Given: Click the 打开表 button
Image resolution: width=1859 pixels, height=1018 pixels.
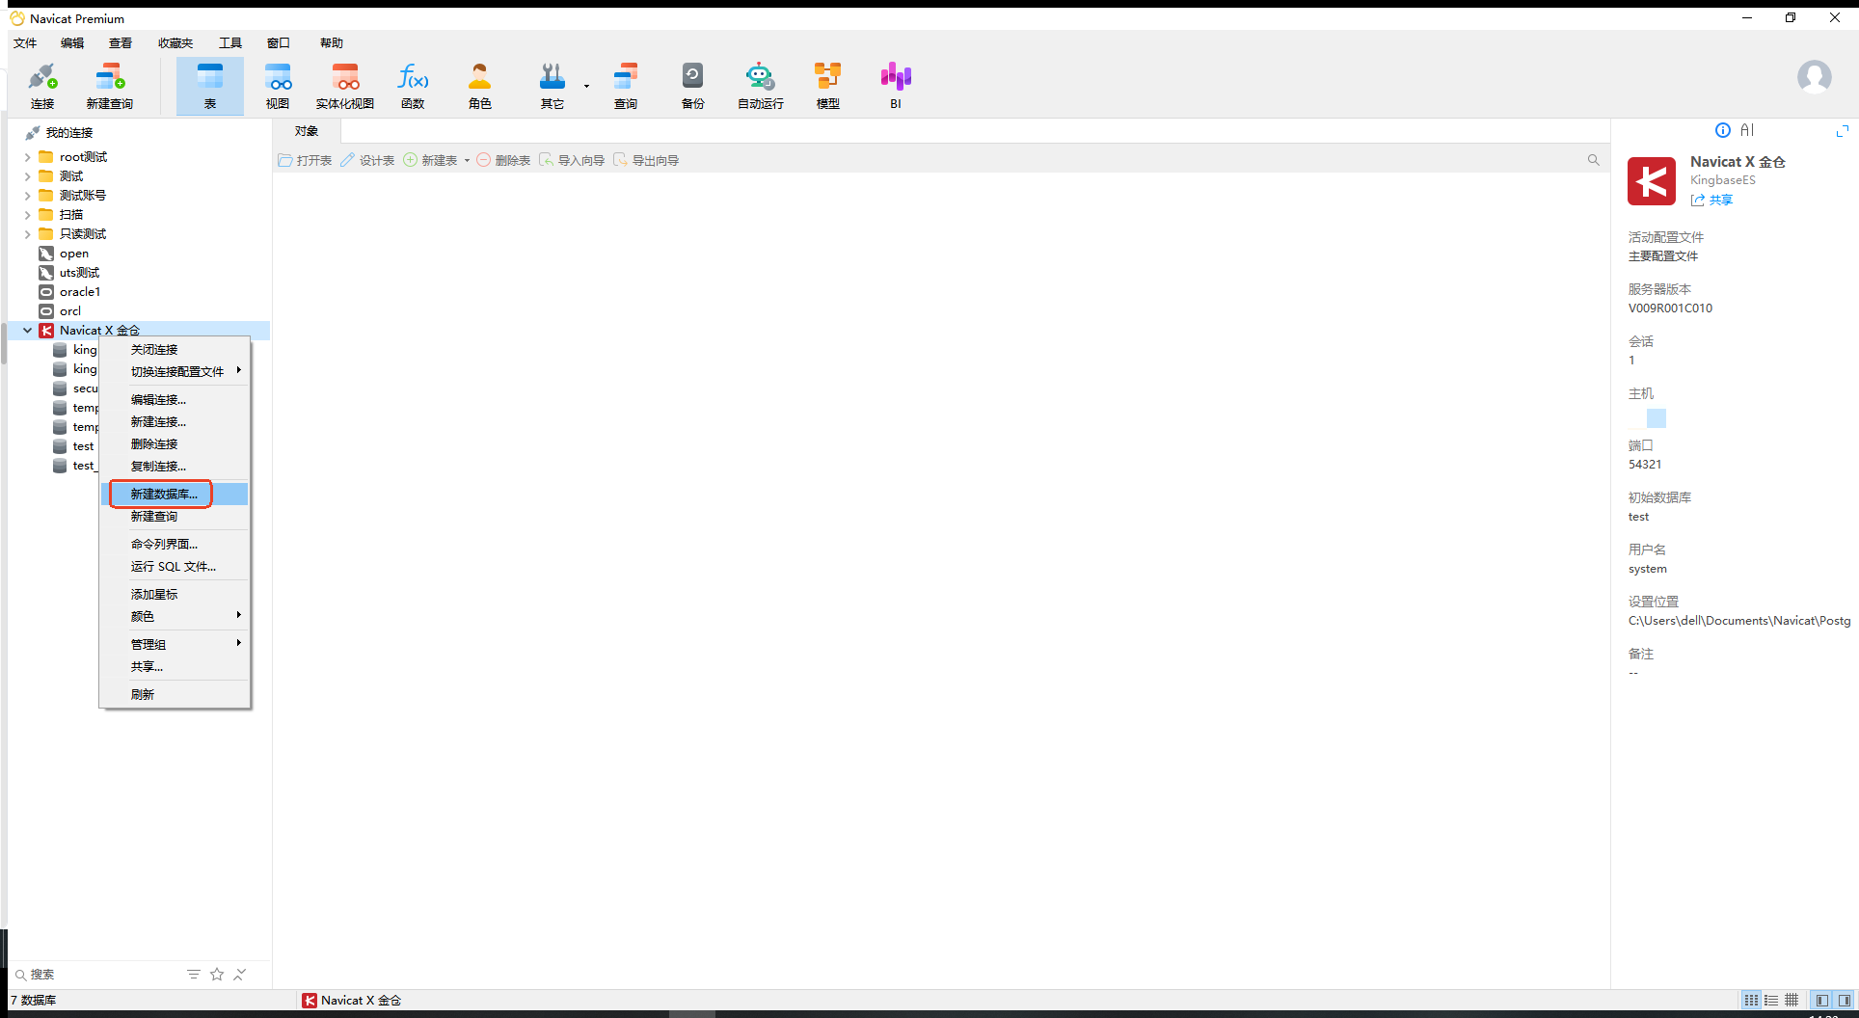Looking at the screenshot, I should 305,161.
